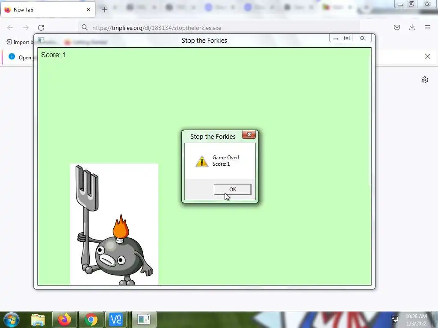Image resolution: width=438 pixels, height=328 pixels.
Task: Open VNC app from taskbar
Action: point(116,319)
